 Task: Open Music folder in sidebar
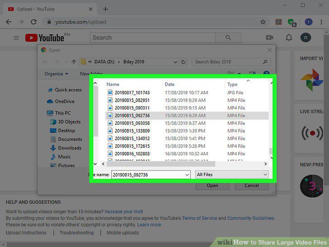61,157
